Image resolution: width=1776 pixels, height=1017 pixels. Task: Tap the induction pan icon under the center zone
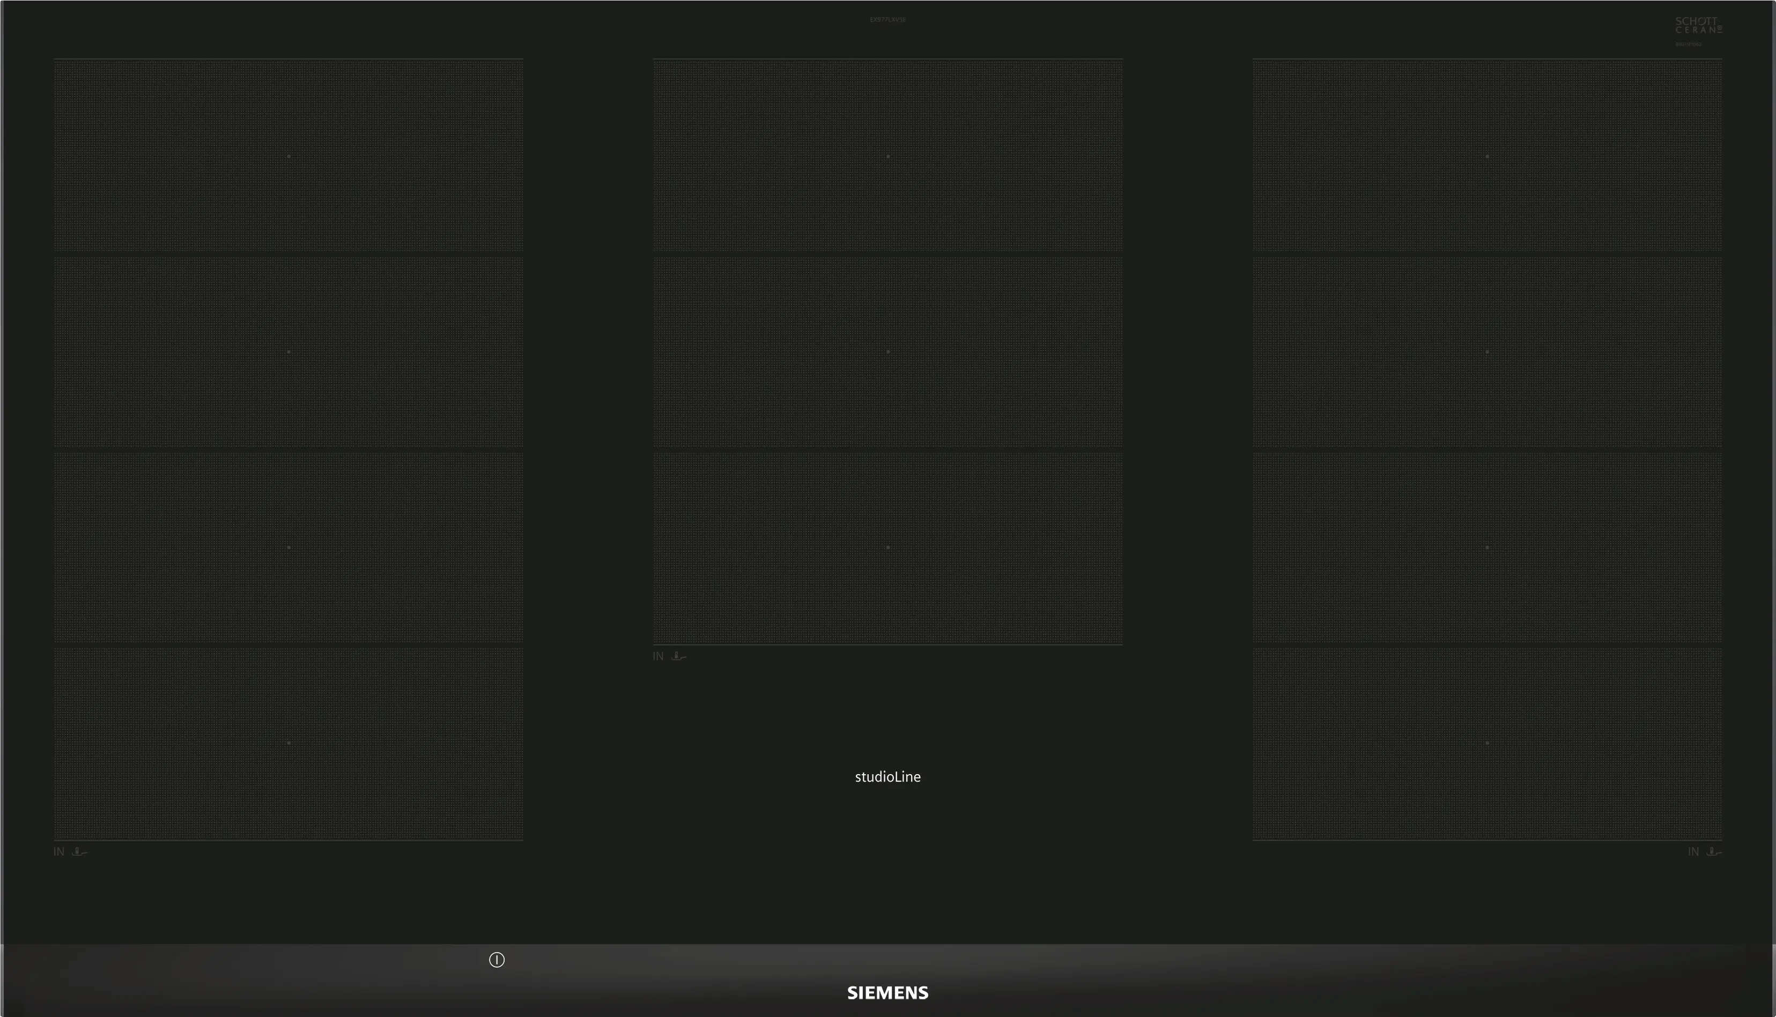pyautogui.click(x=678, y=656)
